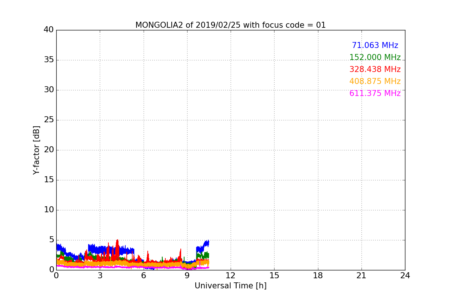
Task: Click the y-axis tick label 25
Action: tap(49, 120)
